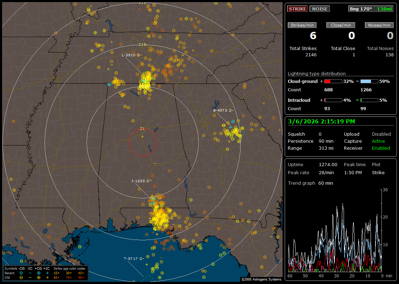Change the Range 313 mi value

click(x=326, y=148)
